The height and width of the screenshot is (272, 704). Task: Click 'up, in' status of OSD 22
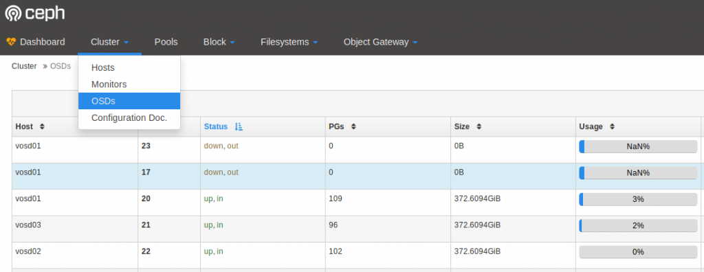(214, 252)
